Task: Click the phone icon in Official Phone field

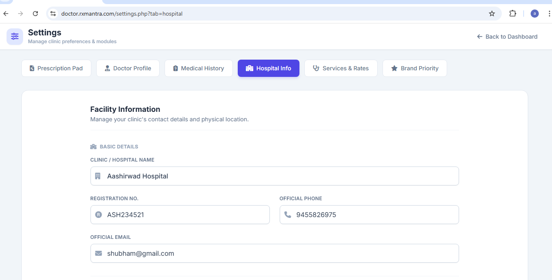Action: (x=288, y=215)
